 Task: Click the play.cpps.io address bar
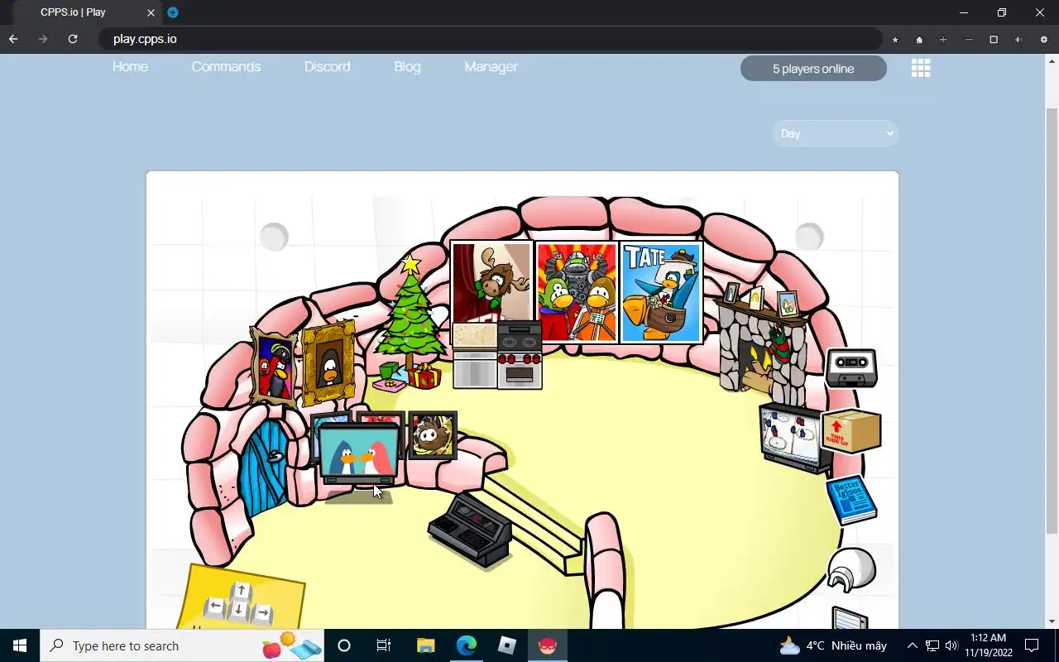point(490,39)
